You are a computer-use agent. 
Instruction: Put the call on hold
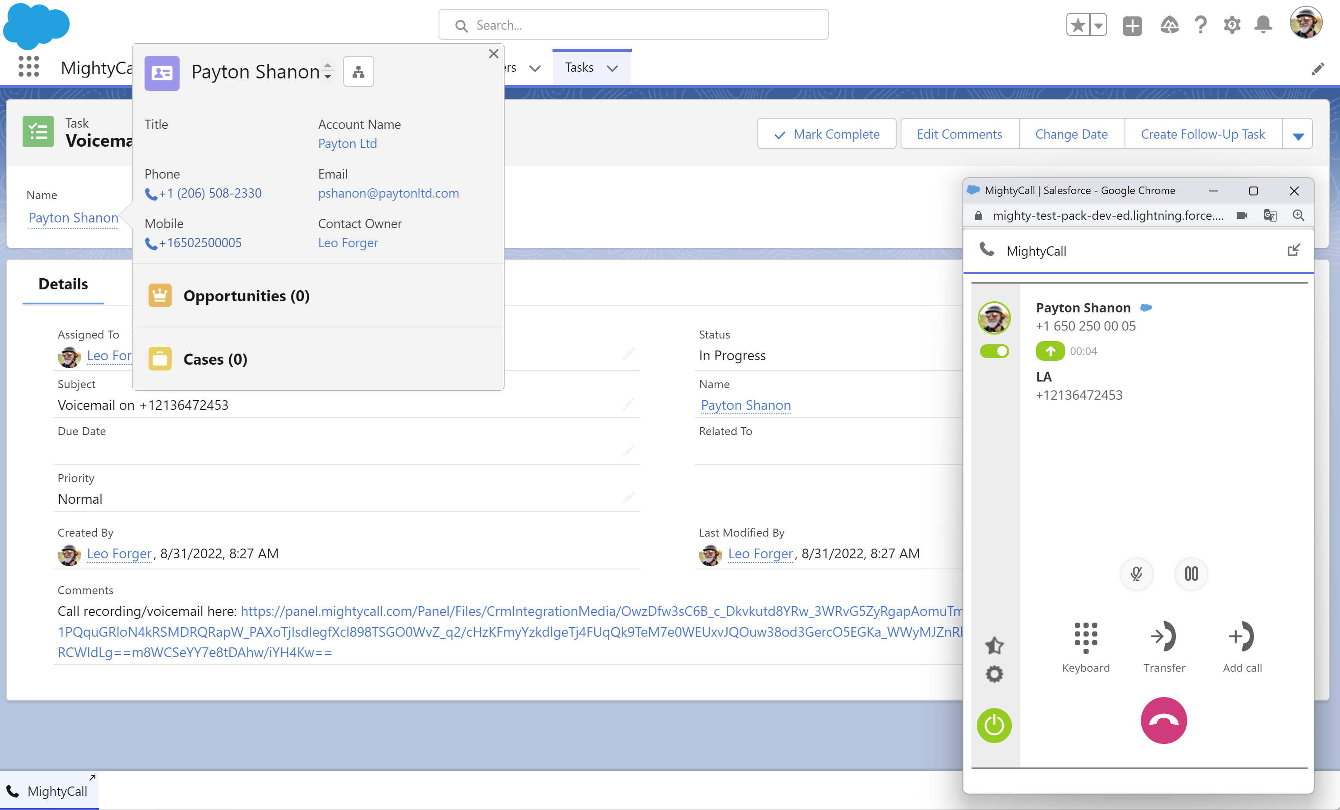(1191, 573)
